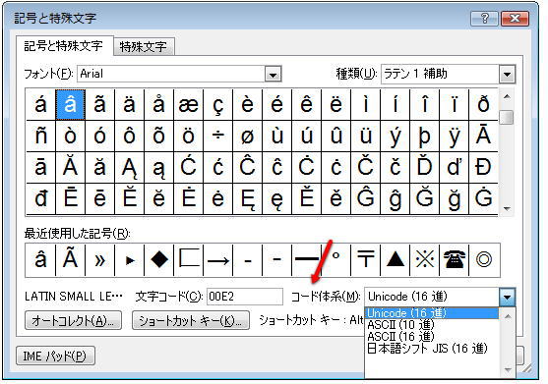548x384 pixels.
Task: Select the ü character cell
Action: point(366,137)
